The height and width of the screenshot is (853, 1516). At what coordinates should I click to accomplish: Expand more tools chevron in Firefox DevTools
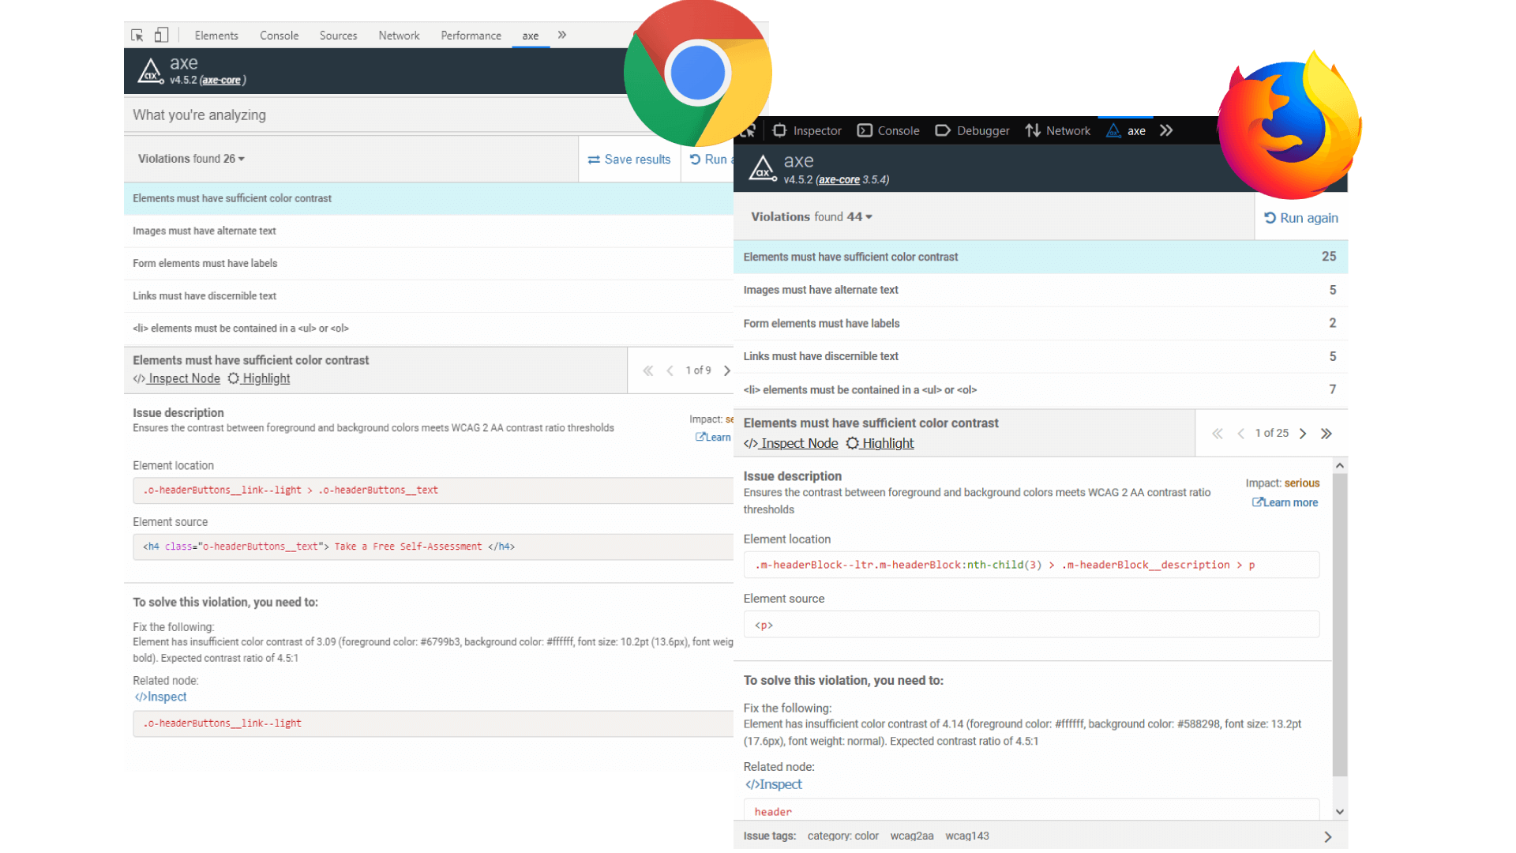tap(1166, 130)
